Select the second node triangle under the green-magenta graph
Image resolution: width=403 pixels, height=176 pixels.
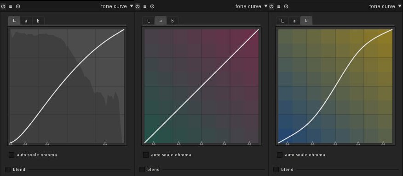click(x=178, y=143)
